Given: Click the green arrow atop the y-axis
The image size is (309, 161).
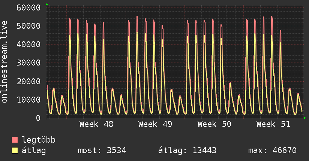Looking at the screenshot, I should pos(47,4).
